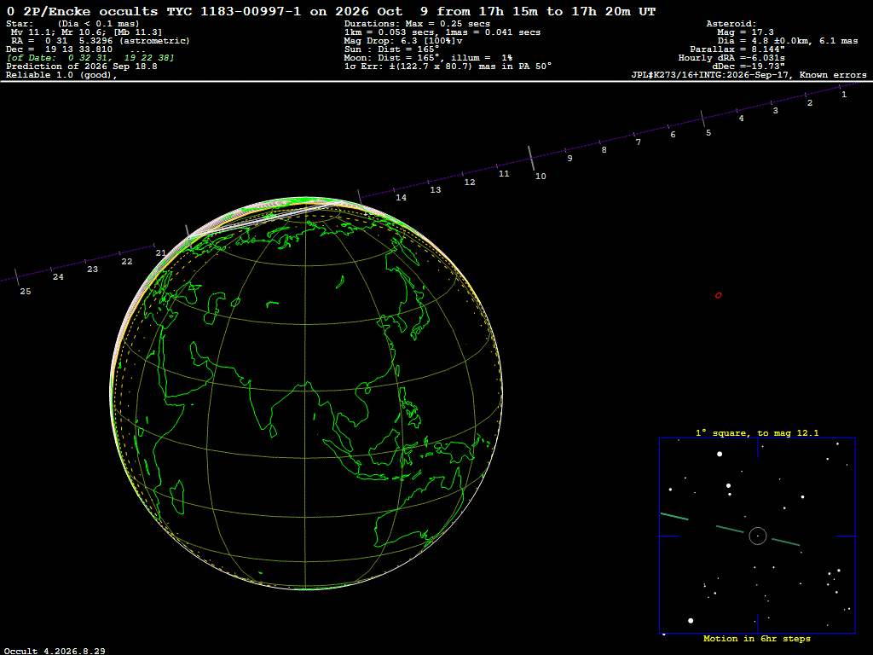Screen dimensions: 873x655
Task: Click the event title with 2P/Encke
Action: (x=331, y=11)
